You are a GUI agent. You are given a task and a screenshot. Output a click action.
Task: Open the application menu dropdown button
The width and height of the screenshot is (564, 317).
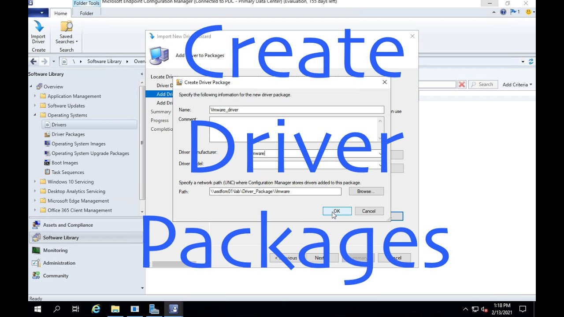(38, 13)
